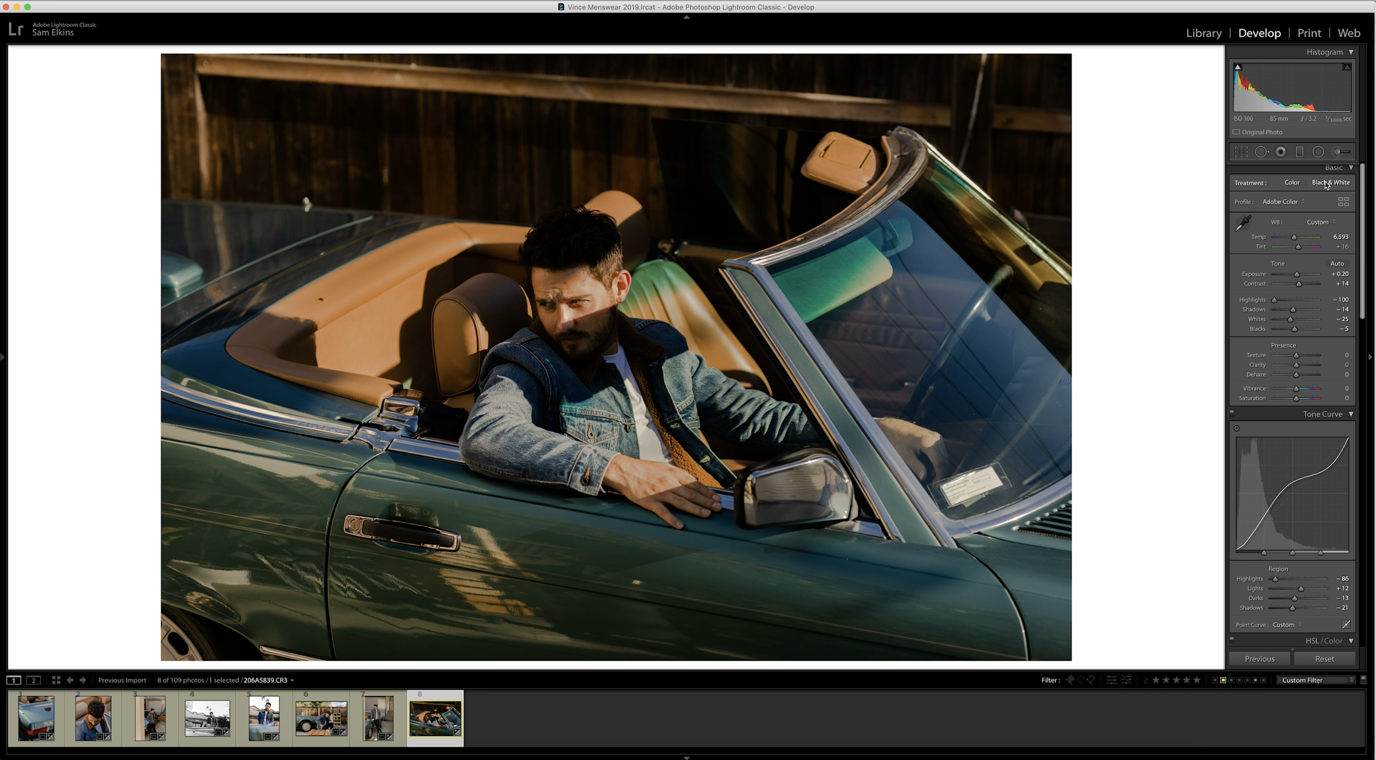Collapse the Basic panel
Image resolution: width=1376 pixels, height=760 pixels.
tap(1351, 168)
